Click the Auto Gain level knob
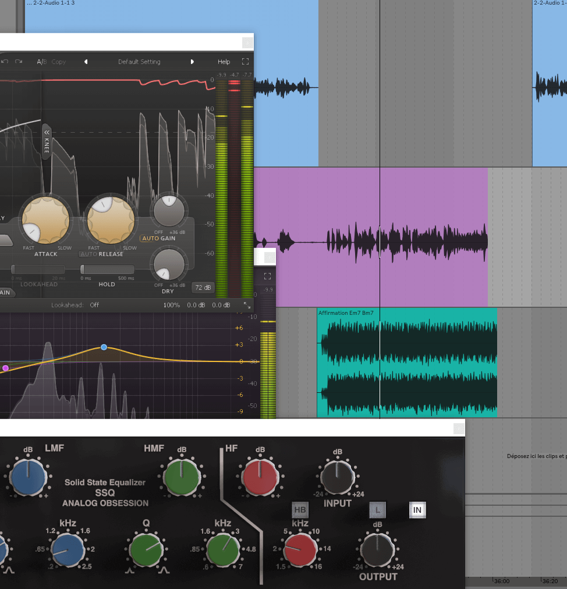567x589 pixels. click(169, 211)
